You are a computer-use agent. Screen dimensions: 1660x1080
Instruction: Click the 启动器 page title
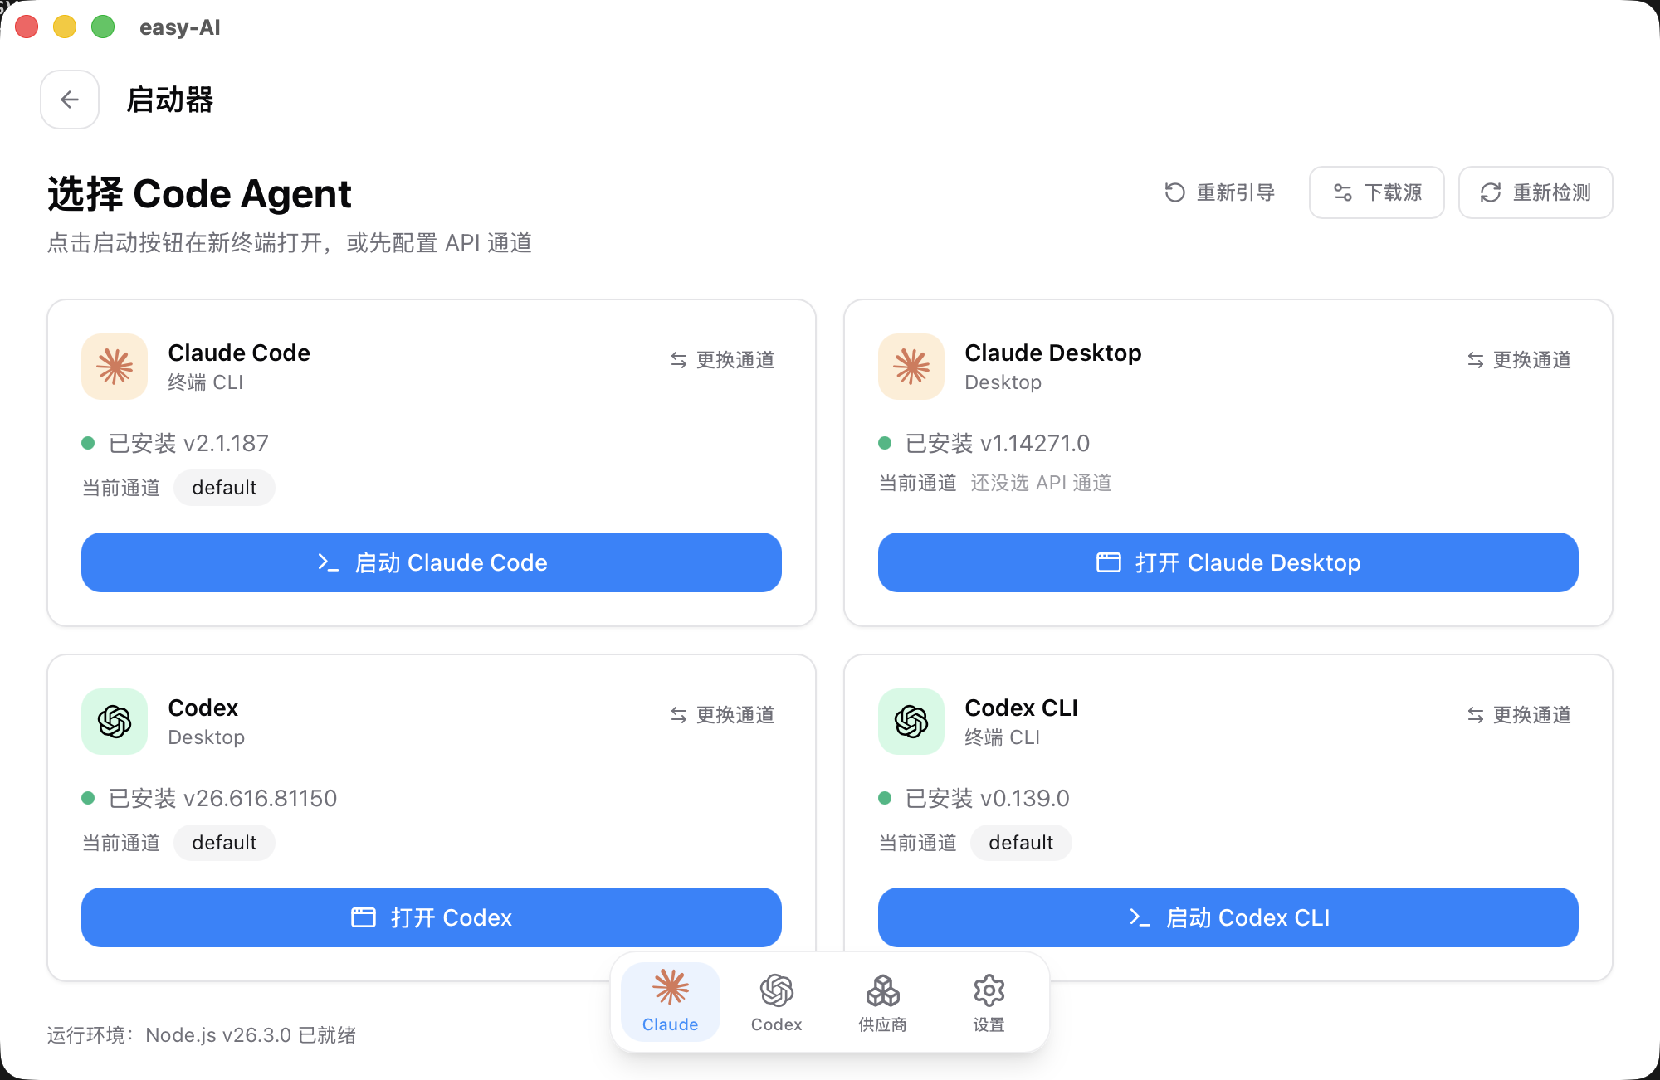pos(170,100)
